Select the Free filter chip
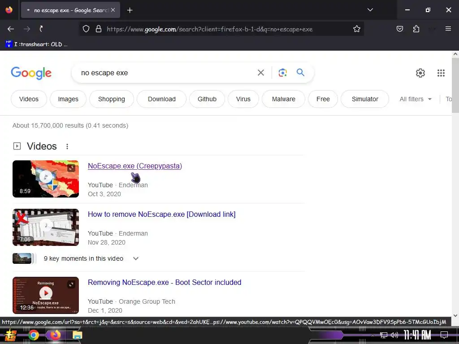The image size is (459, 344). tap(323, 99)
